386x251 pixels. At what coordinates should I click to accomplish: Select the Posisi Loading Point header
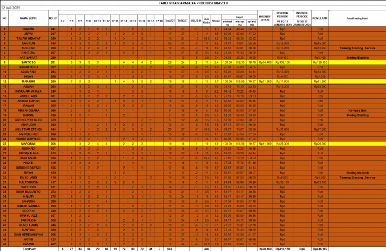[357, 18]
